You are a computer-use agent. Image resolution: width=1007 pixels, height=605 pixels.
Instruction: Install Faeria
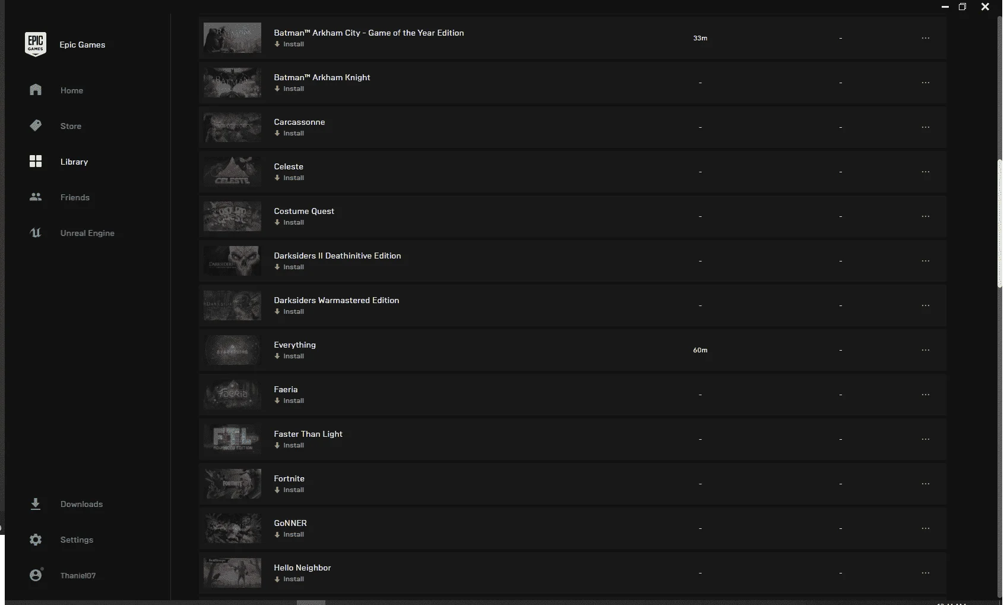289,401
